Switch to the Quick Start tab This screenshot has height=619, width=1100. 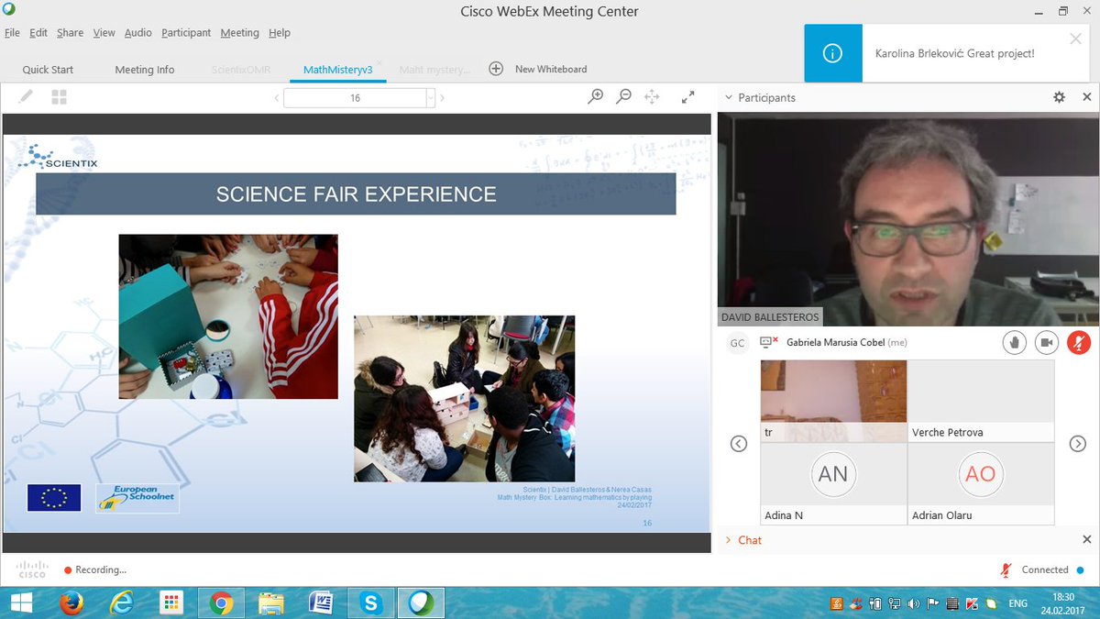(x=48, y=69)
